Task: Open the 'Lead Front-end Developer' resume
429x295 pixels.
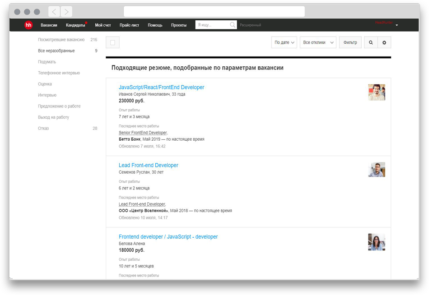Action: 148,166
